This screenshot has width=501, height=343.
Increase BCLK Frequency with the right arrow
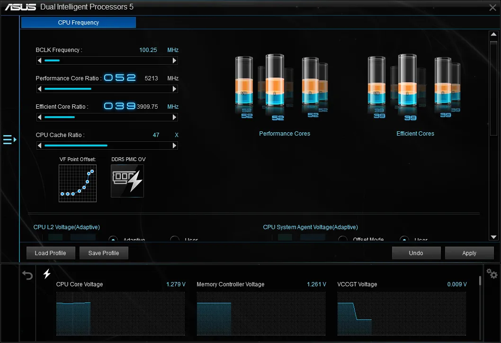tap(174, 60)
